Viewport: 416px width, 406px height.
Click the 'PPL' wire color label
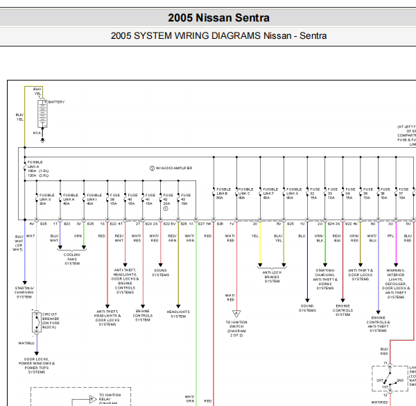(390, 236)
